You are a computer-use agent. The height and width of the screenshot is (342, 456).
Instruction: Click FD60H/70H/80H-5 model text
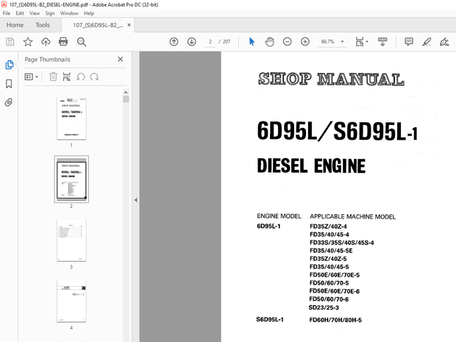coord(335,320)
